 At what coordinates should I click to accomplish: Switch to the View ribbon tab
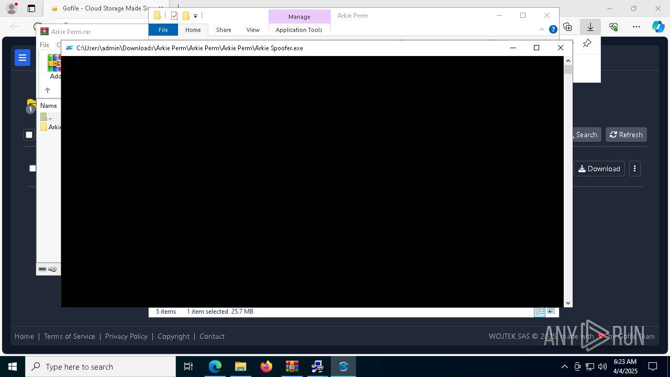[x=253, y=30]
